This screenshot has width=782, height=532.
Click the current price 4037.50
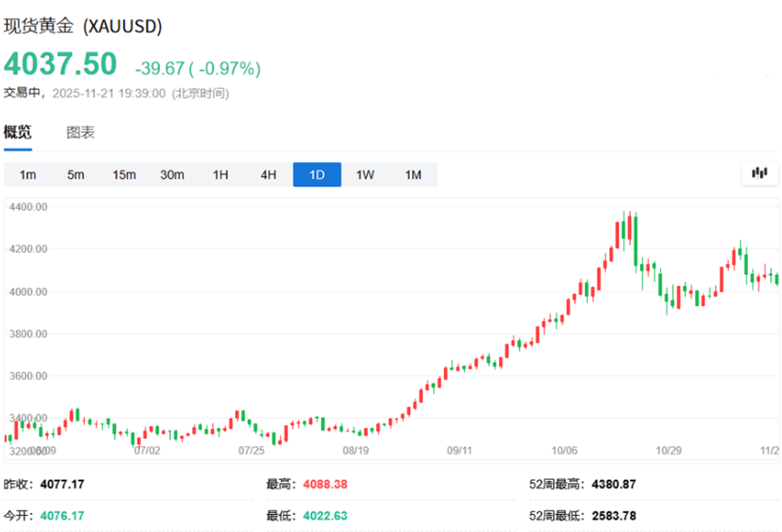point(61,64)
